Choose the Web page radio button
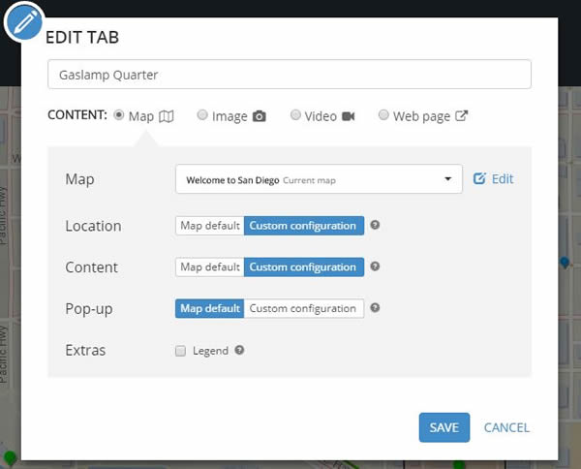This screenshot has width=581, height=469. point(384,115)
